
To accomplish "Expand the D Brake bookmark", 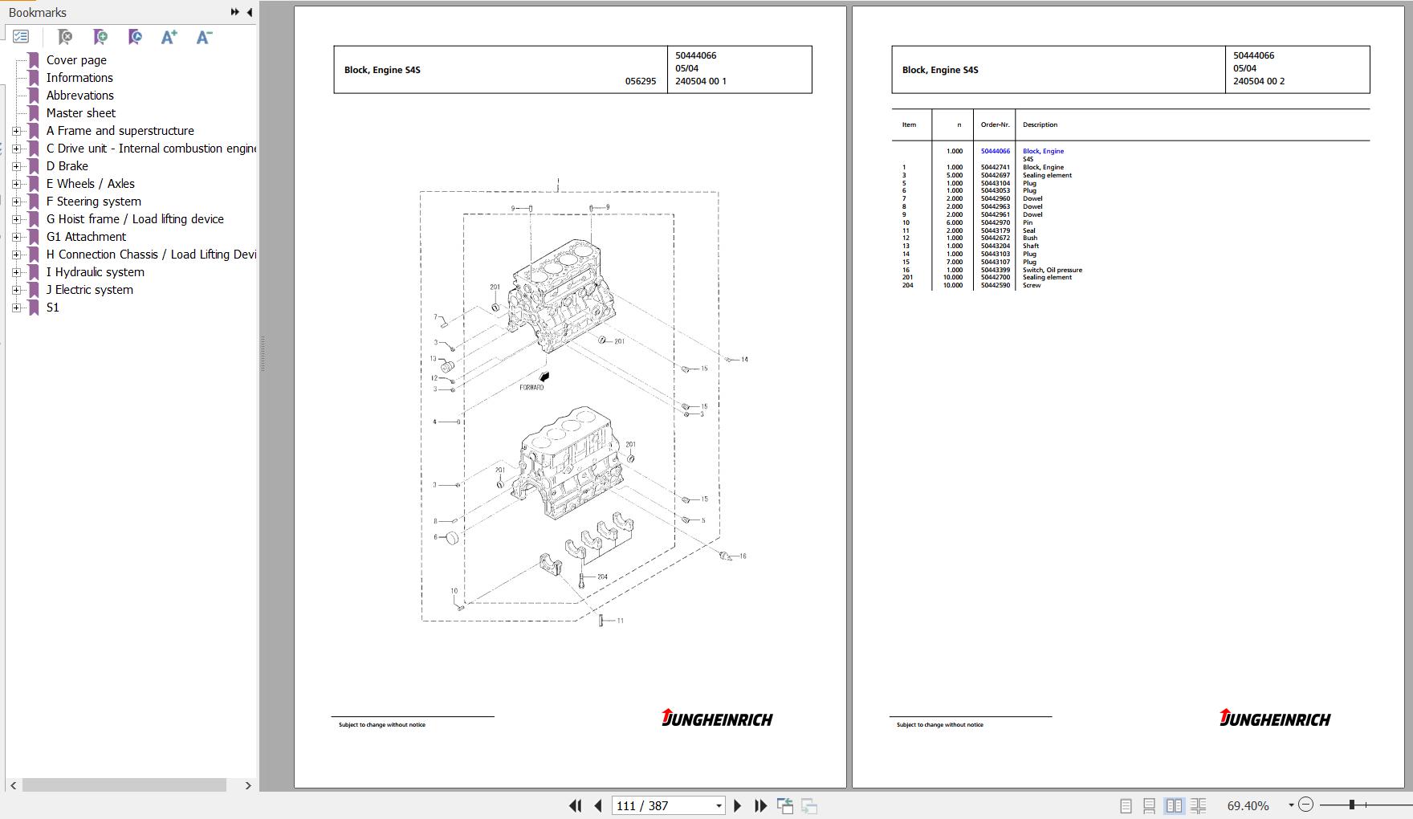I will point(16,166).
